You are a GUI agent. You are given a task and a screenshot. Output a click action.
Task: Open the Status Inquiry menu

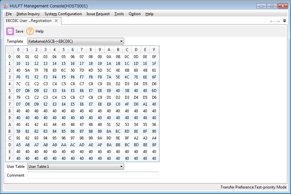click(28, 14)
